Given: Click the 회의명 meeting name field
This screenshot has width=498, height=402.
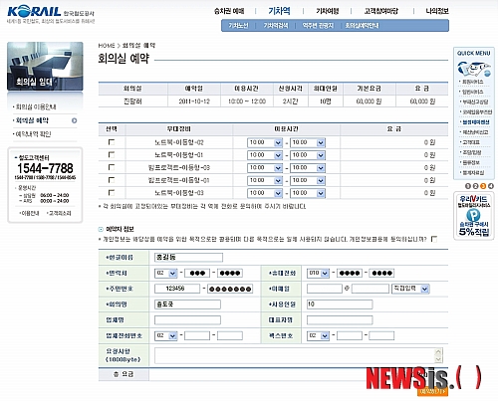Looking at the screenshot, I should click(187, 304).
